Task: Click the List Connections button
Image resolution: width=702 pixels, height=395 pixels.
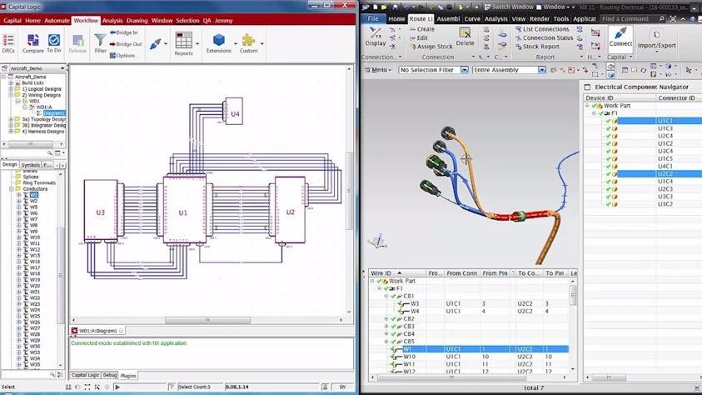Action: pos(545,29)
